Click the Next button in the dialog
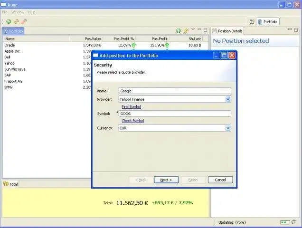 tap(166, 180)
